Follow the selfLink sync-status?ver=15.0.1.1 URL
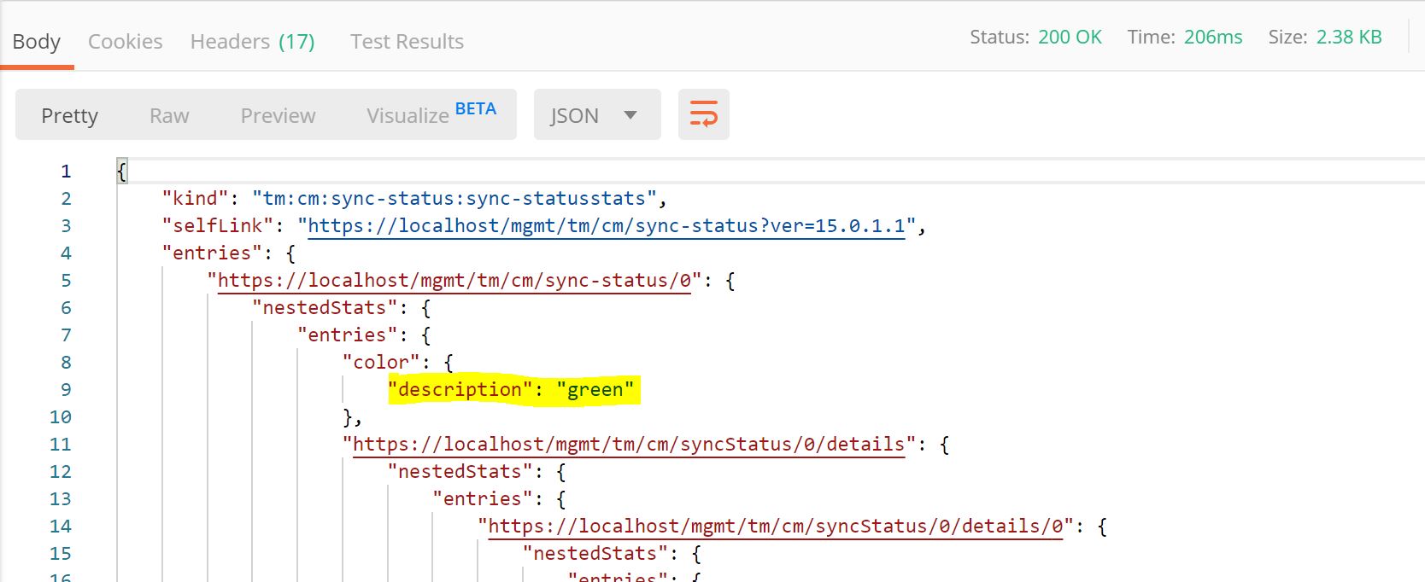Viewport: 1425px width, 582px height. 606,225
